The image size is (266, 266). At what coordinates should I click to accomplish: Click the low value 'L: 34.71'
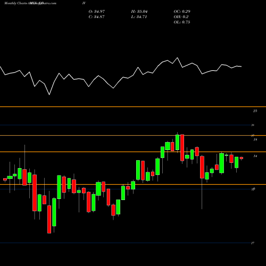139,17
